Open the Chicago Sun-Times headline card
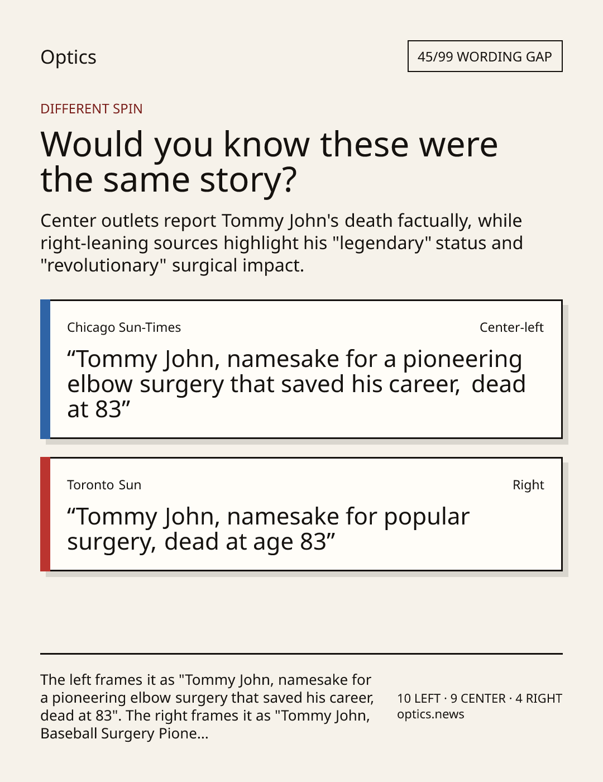Image resolution: width=603 pixels, height=782 pixels. 301,369
